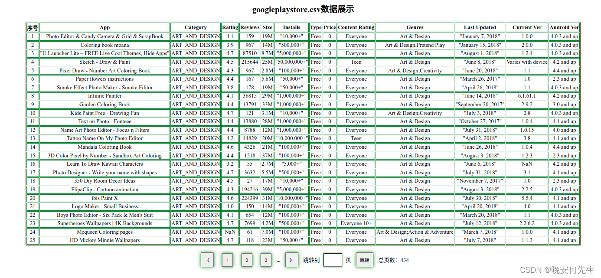Click the 215644 reviews cell
601x278 pixels.
[250, 62]
